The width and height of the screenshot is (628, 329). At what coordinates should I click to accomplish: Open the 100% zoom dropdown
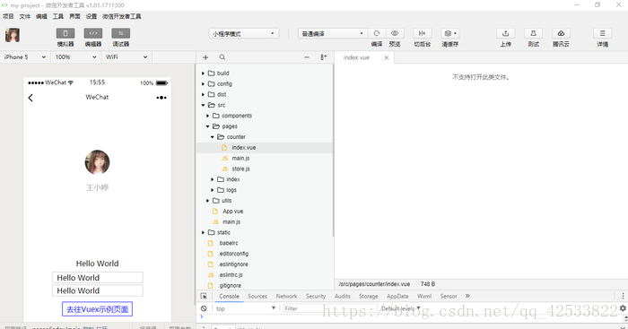pos(75,57)
